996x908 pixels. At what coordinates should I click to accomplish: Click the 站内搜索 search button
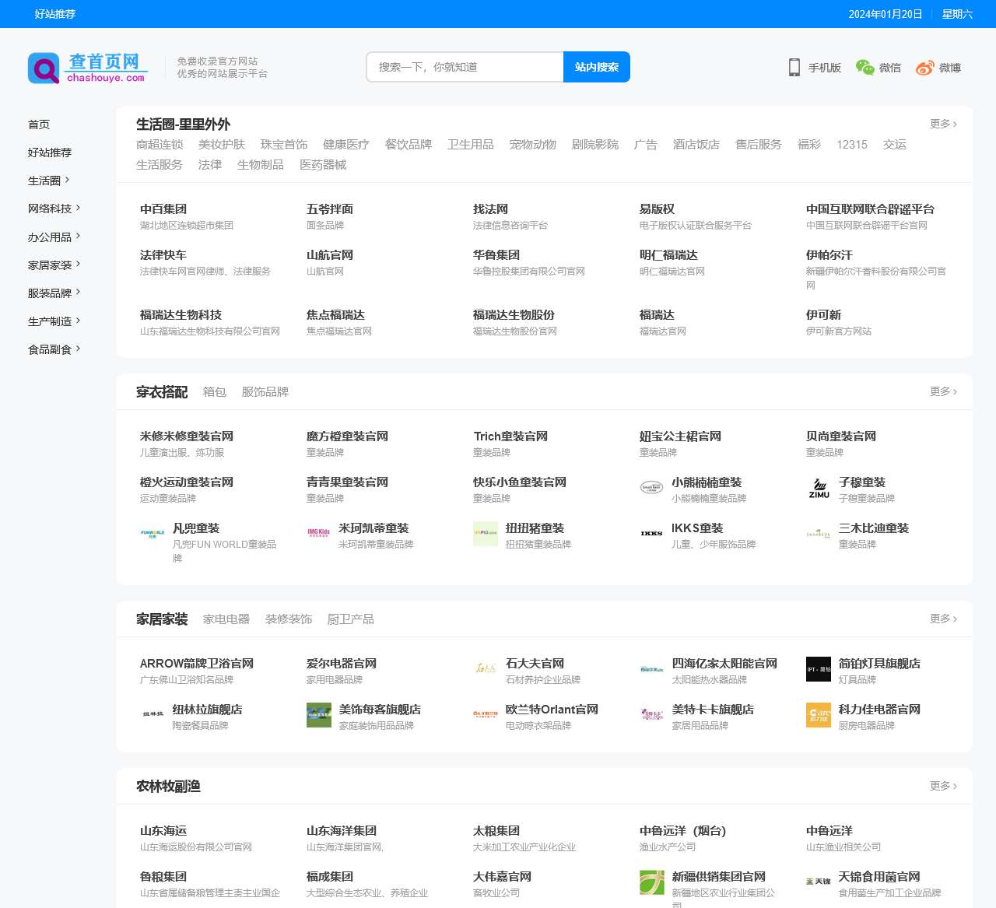point(597,67)
